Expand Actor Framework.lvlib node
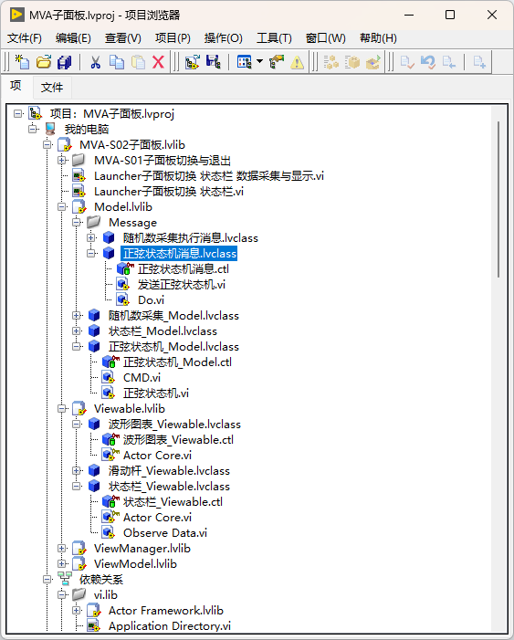This screenshot has width=514, height=640. (77, 610)
